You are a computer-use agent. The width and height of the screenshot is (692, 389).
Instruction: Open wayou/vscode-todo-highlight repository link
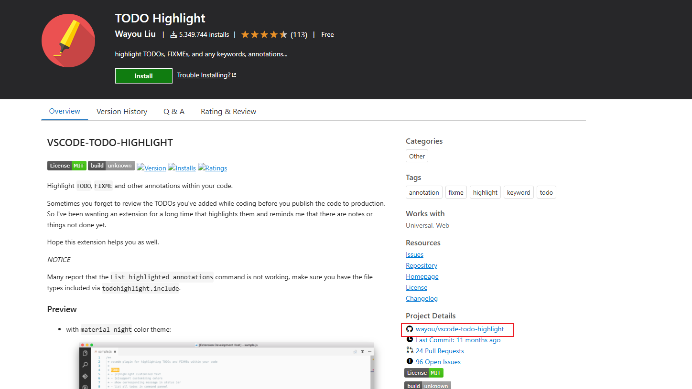point(460,329)
